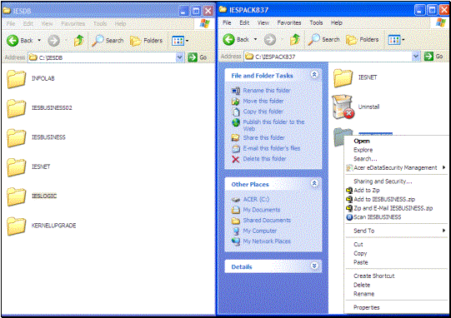Choose Open in context menu
451x318 pixels.
[x=362, y=141]
